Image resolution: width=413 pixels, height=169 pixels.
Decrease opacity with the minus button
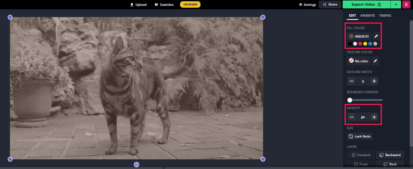(x=352, y=117)
